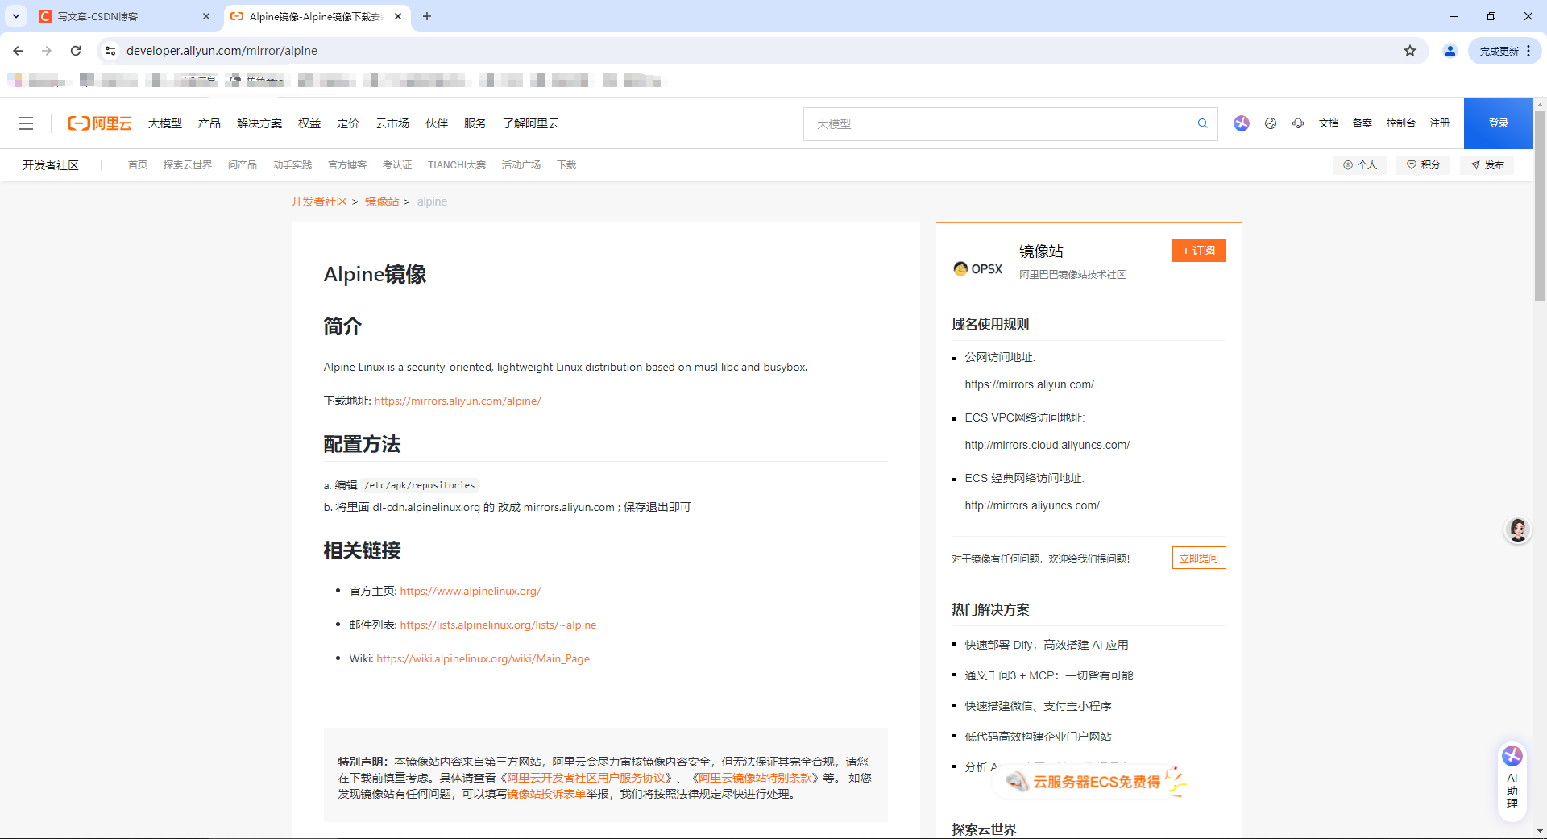Screen dimensions: 1547x839
Task: Click 镜像站 in the breadcrumb
Action: 382,201
